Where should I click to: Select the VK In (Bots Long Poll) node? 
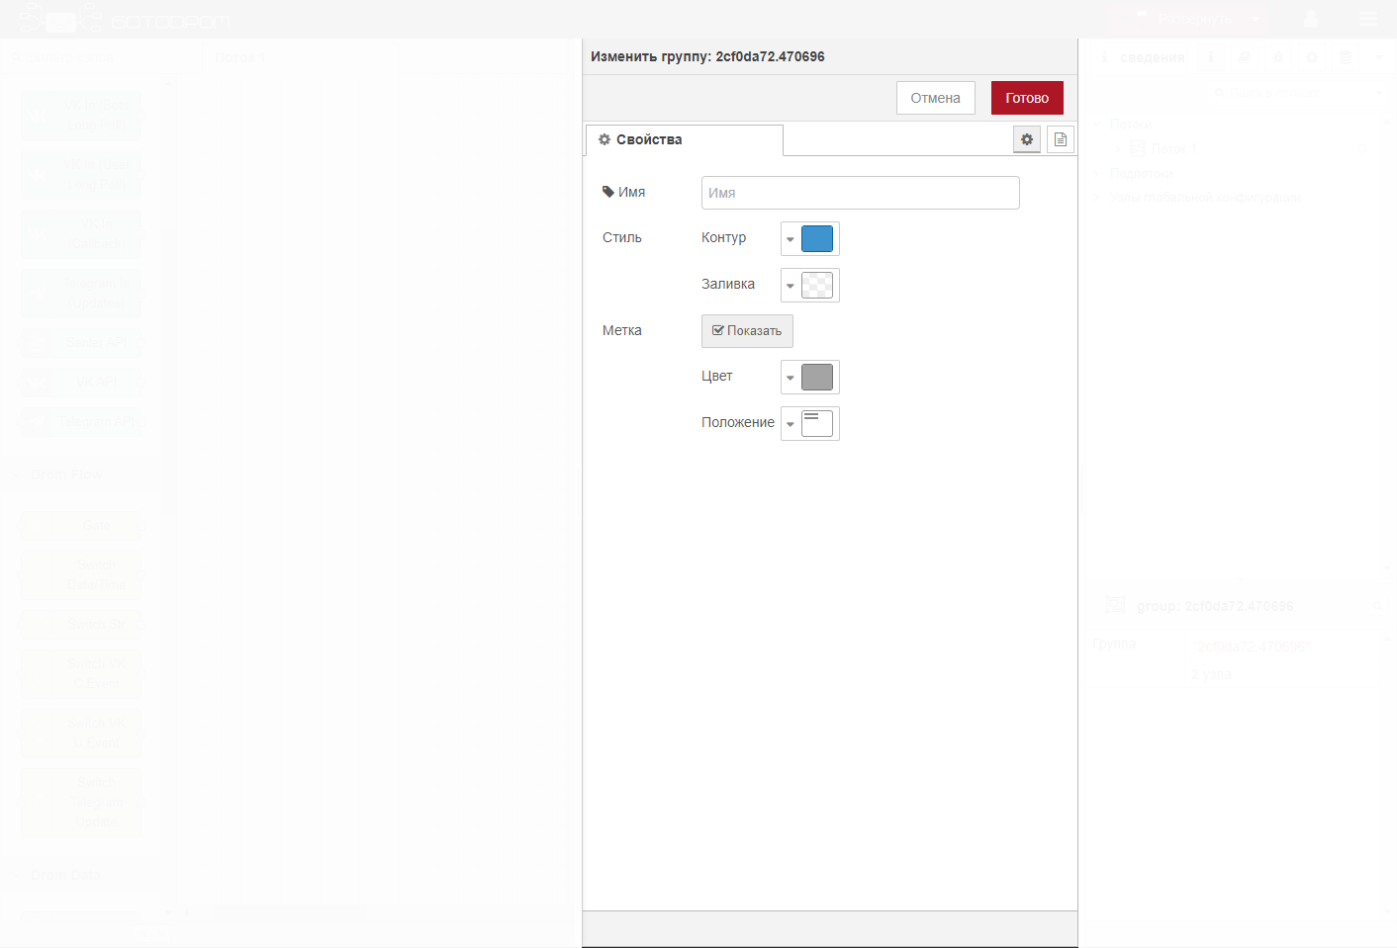[82, 116]
